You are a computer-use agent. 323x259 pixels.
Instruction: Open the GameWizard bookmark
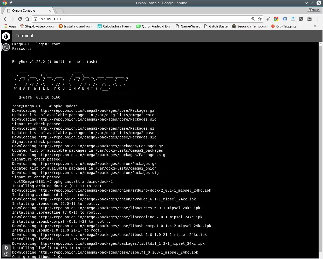[x=188, y=26]
